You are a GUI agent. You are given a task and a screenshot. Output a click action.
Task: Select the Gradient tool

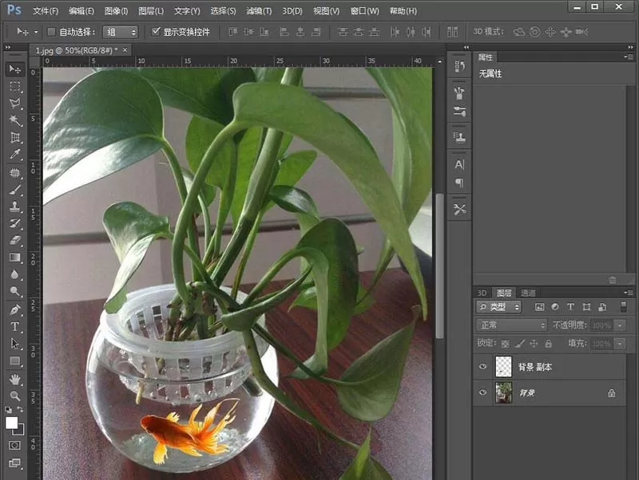click(x=15, y=258)
